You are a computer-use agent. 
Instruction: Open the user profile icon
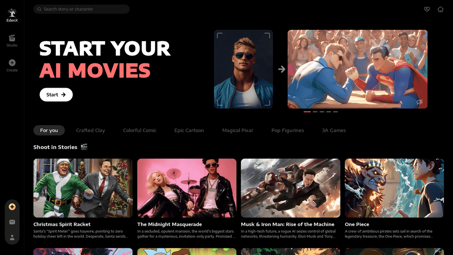(x=12, y=237)
